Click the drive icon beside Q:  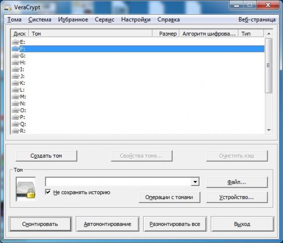pos(15,124)
